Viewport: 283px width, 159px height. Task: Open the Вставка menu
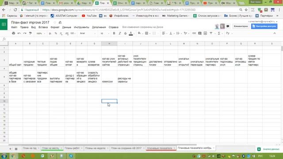tap(43, 27)
